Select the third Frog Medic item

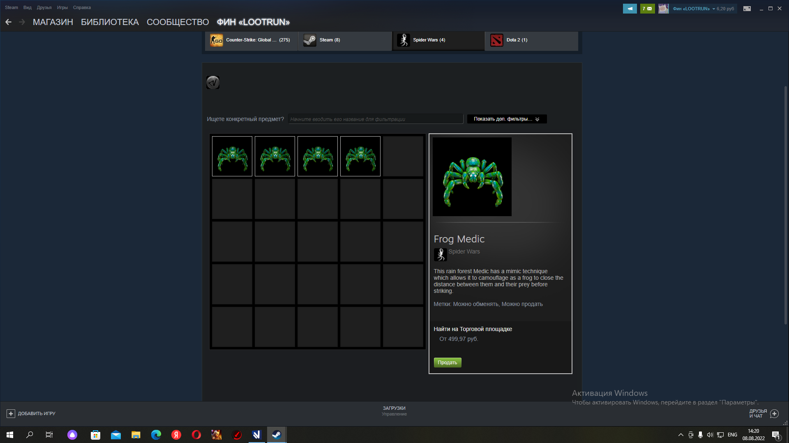coord(318,156)
